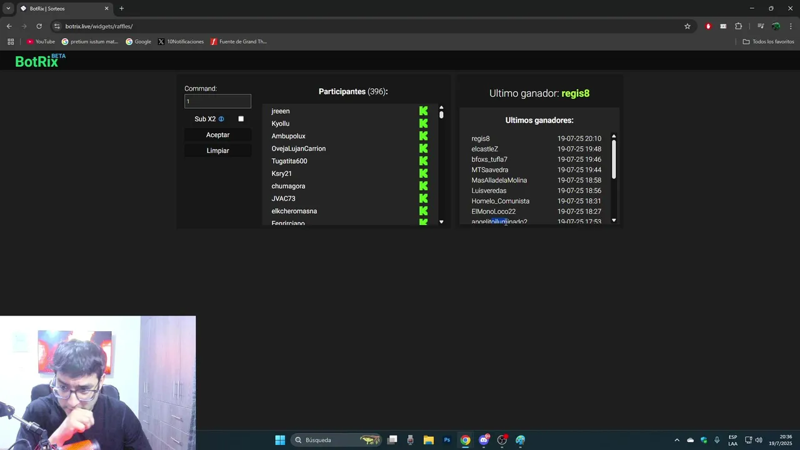Viewport: 800px width, 450px height.
Task: Expand the tab search dropdown arrow
Action: tap(8, 8)
